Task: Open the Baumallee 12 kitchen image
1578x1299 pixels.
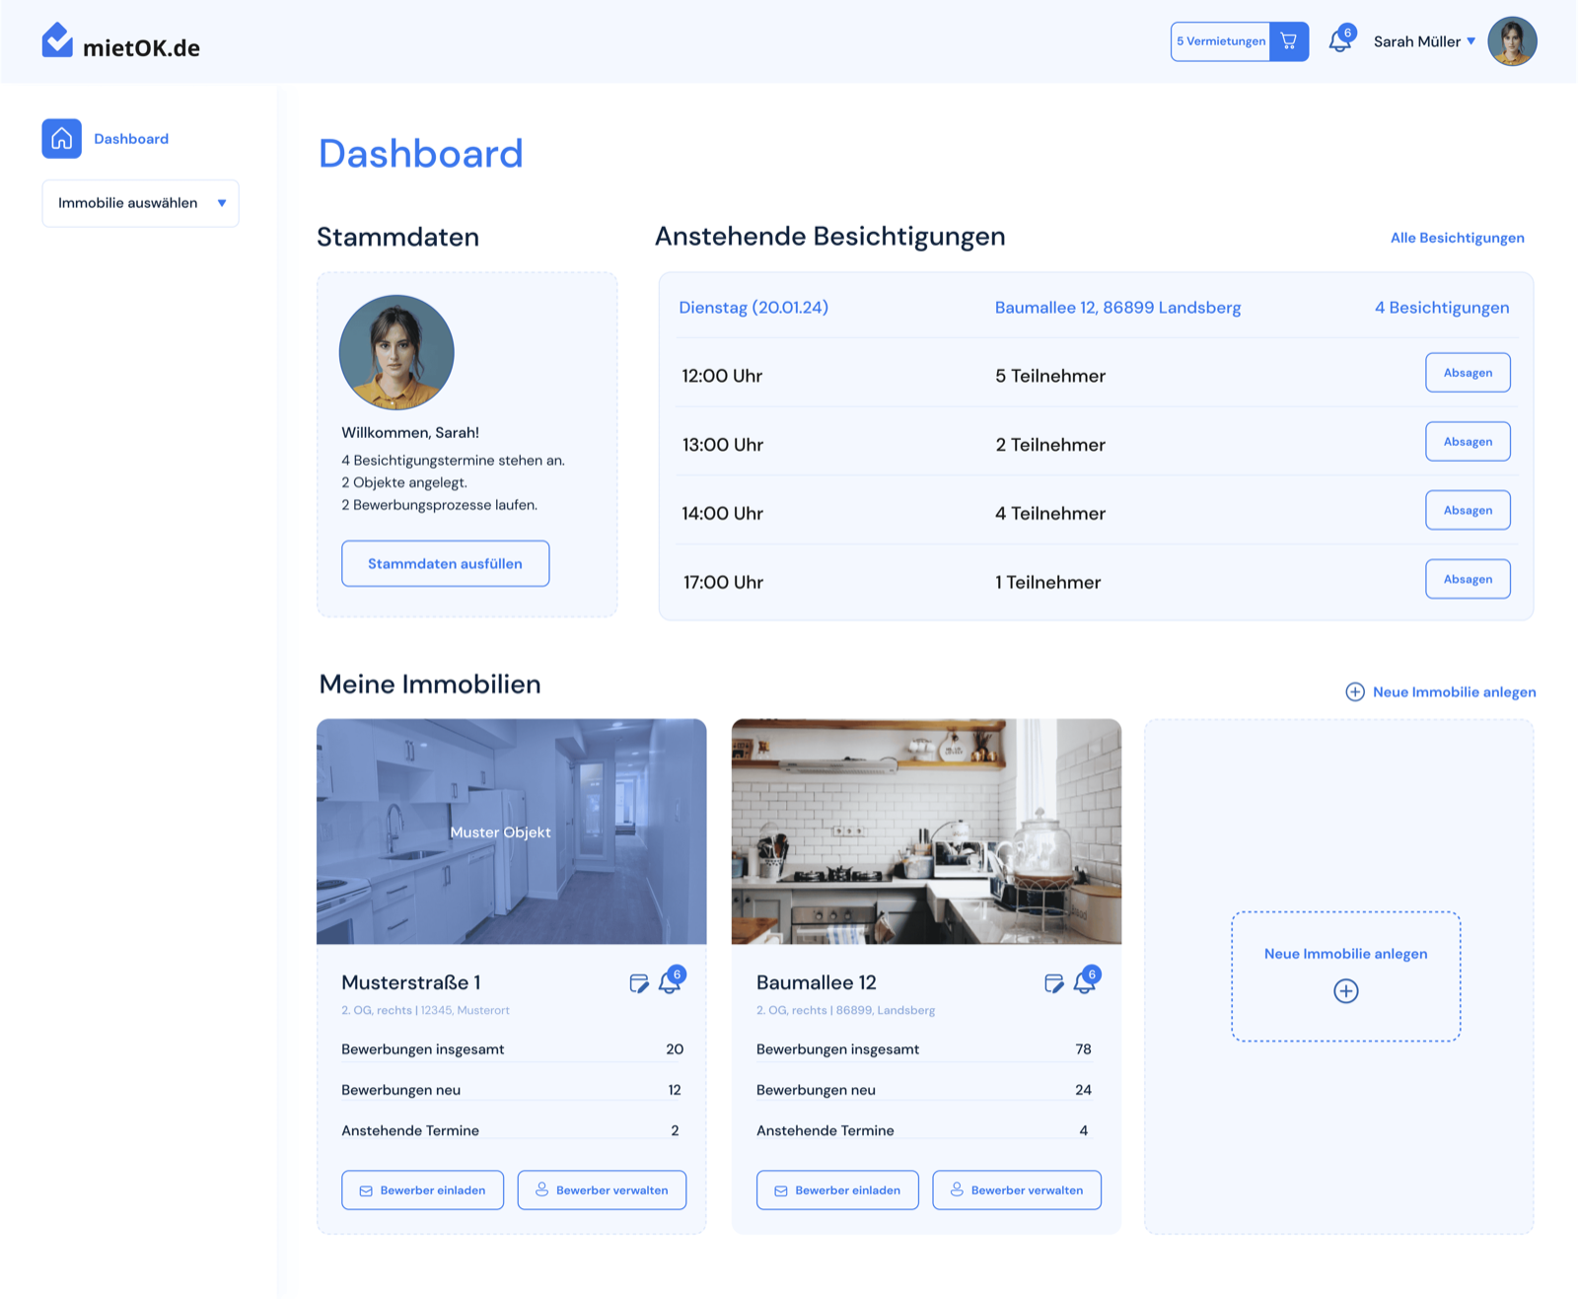Action: [926, 831]
